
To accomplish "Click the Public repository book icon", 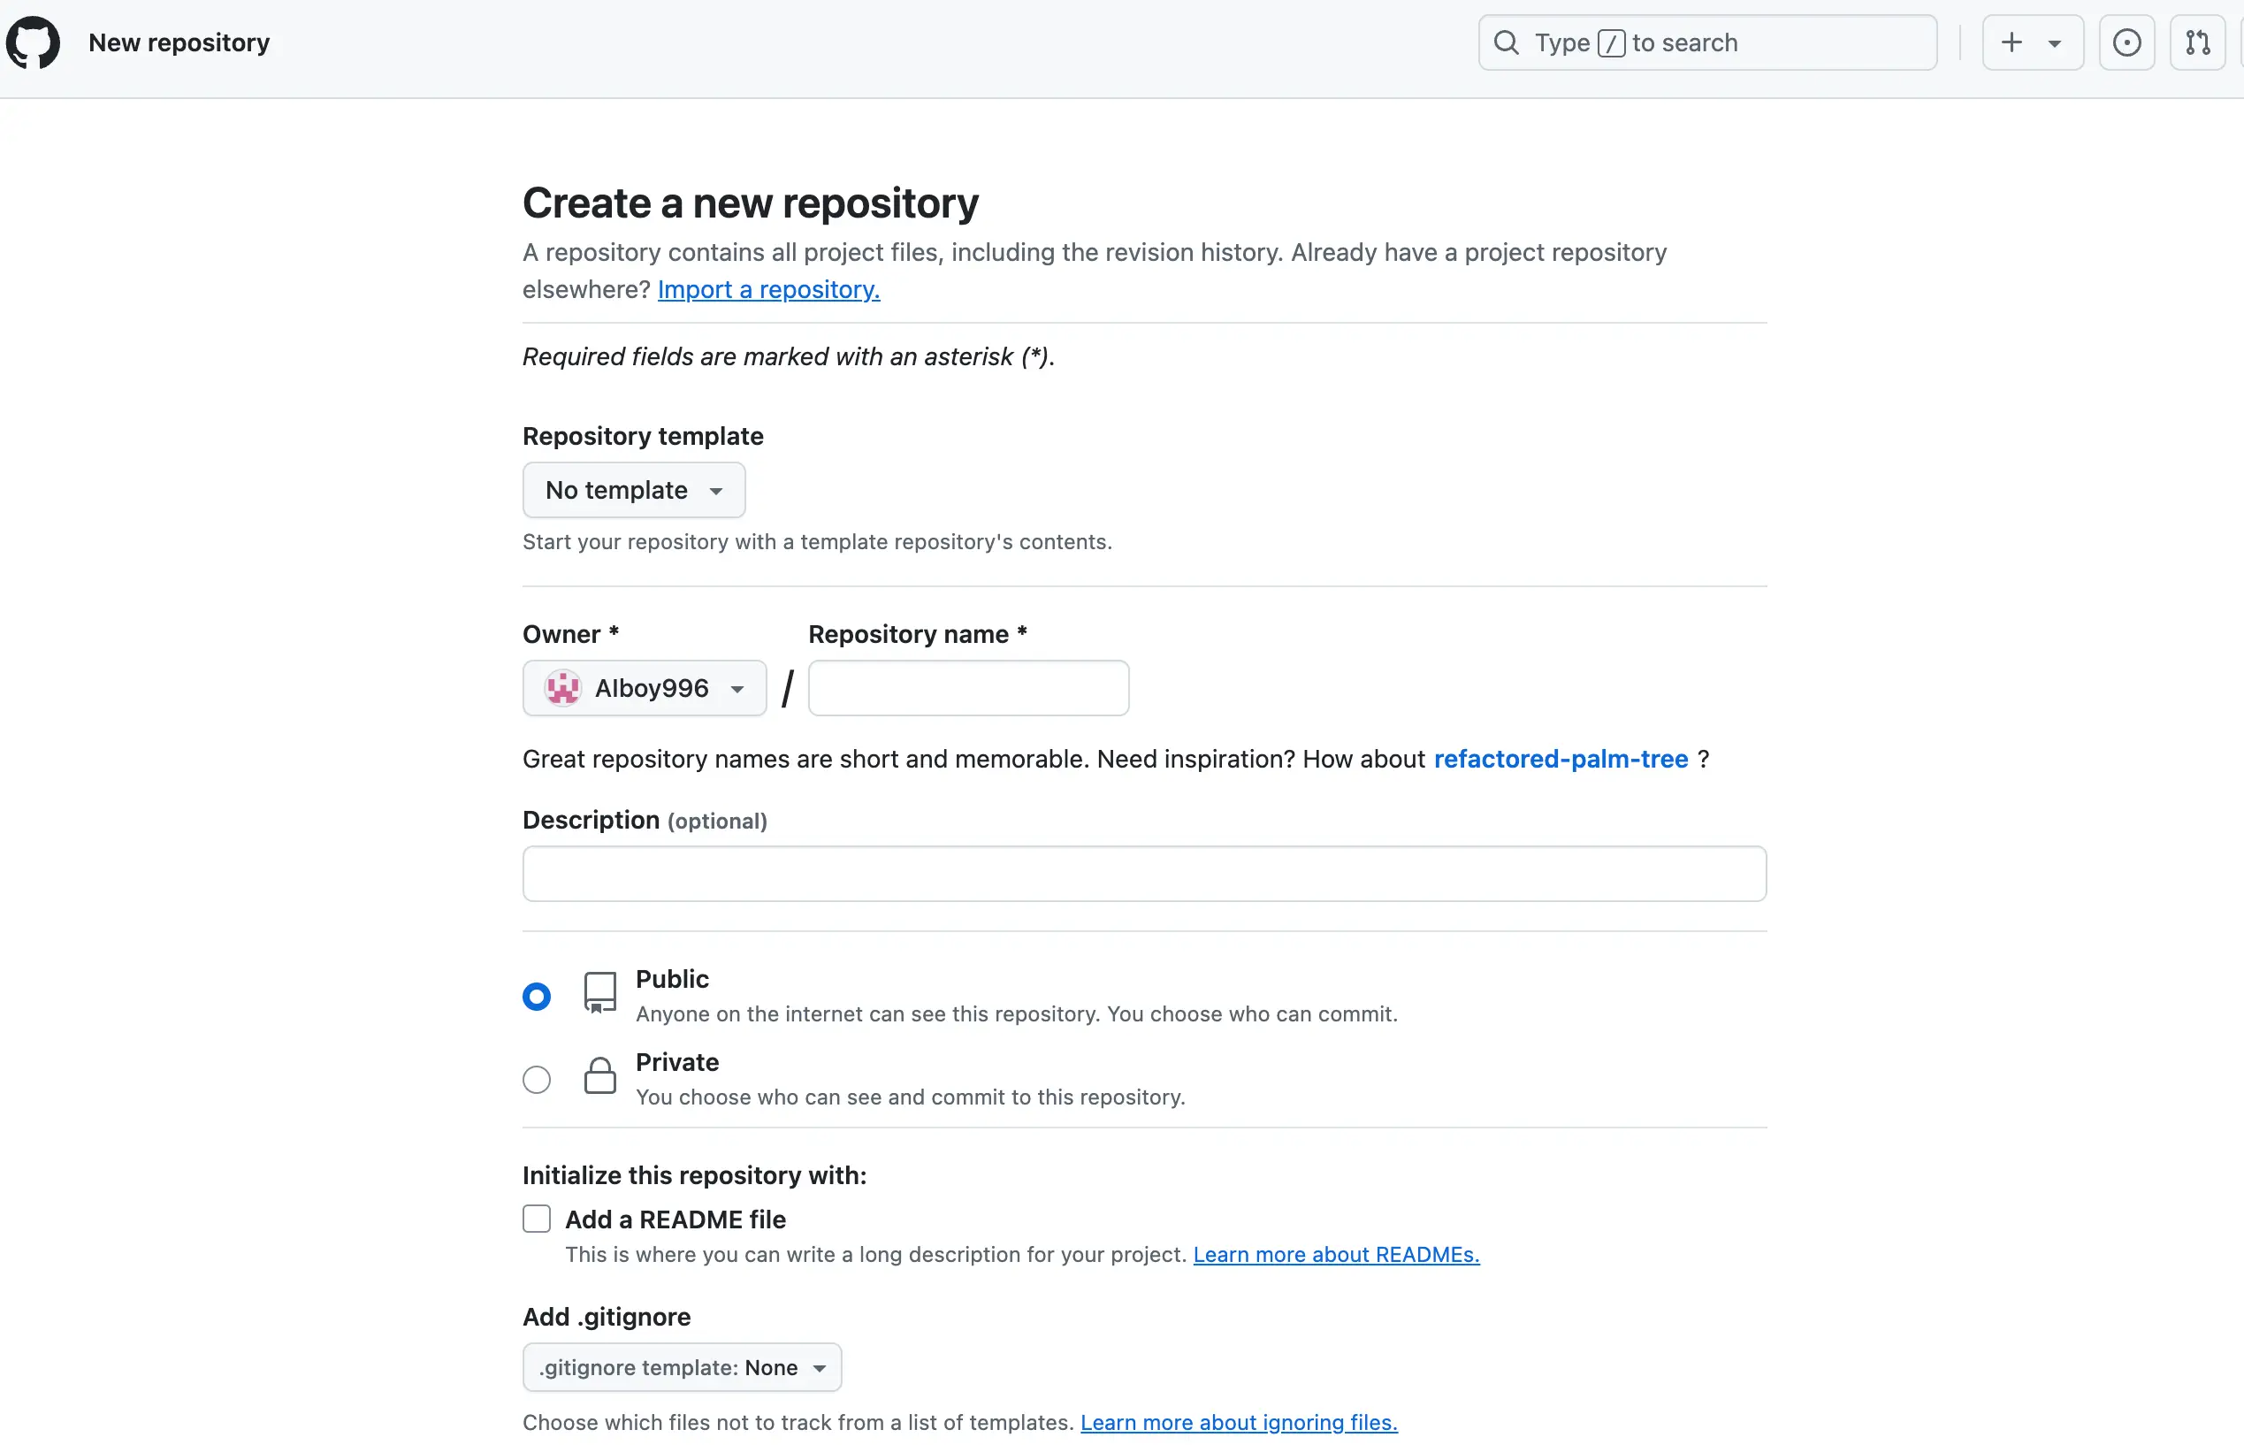I will pyautogui.click(x=600, y=993).
